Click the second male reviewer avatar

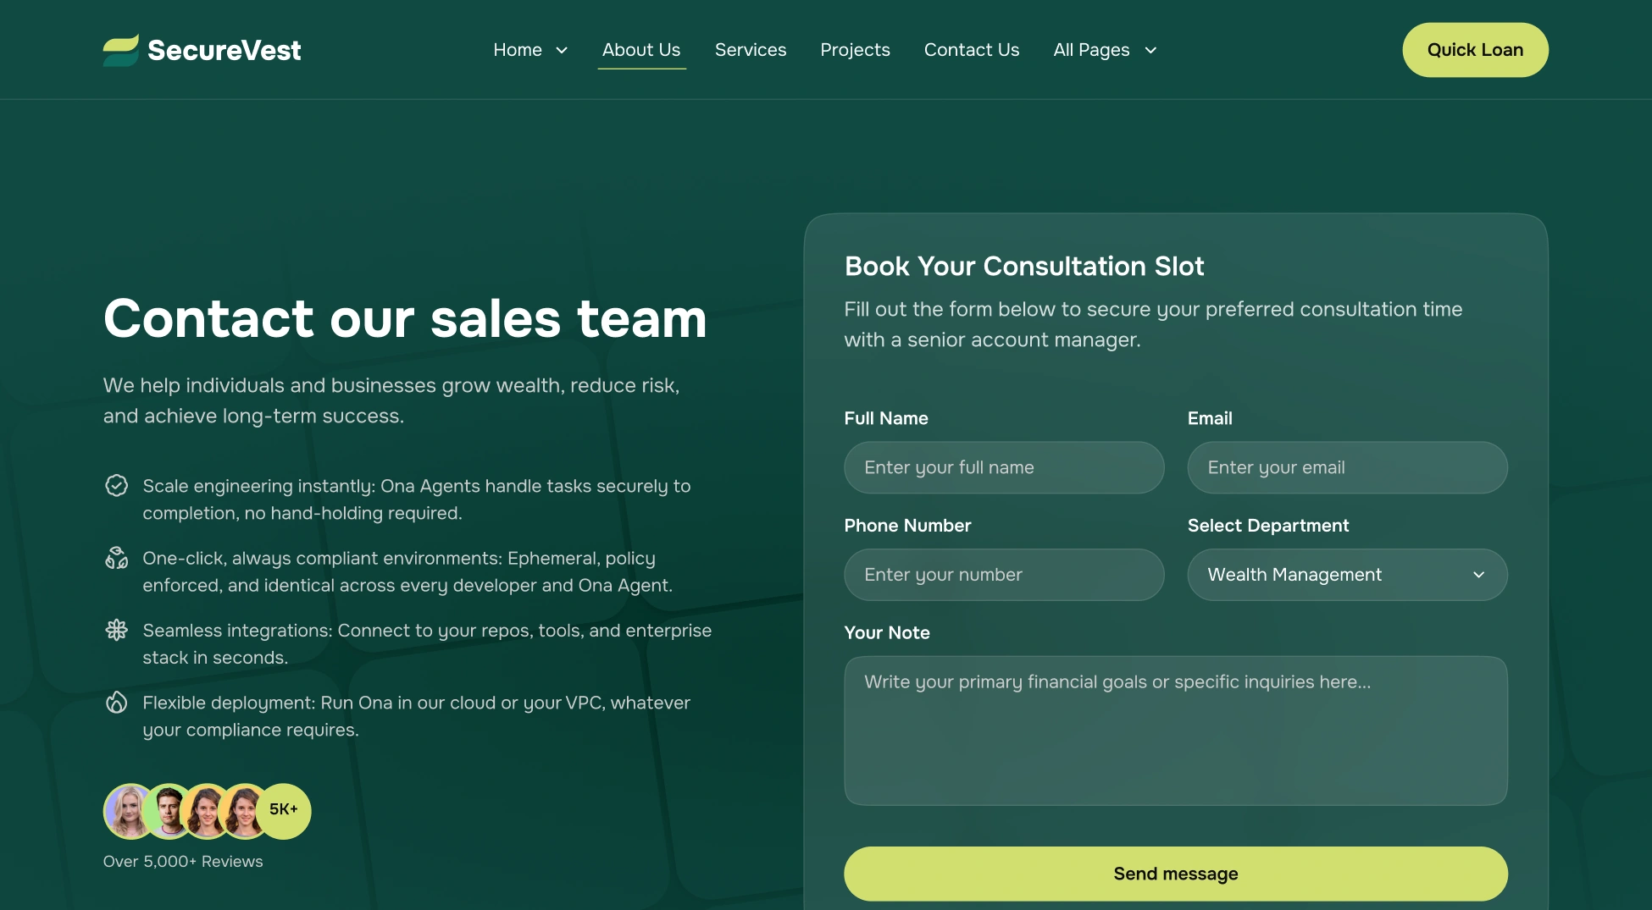pos(169,811)
